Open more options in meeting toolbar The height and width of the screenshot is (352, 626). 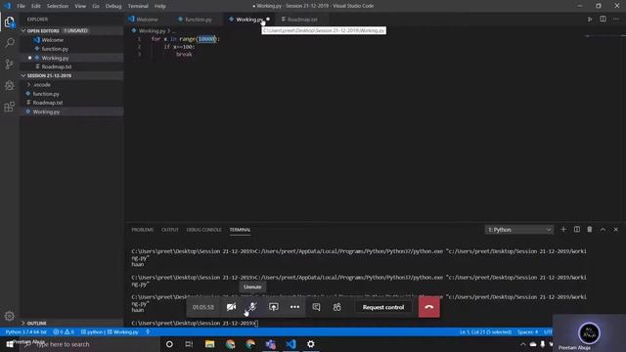(294, 307)
